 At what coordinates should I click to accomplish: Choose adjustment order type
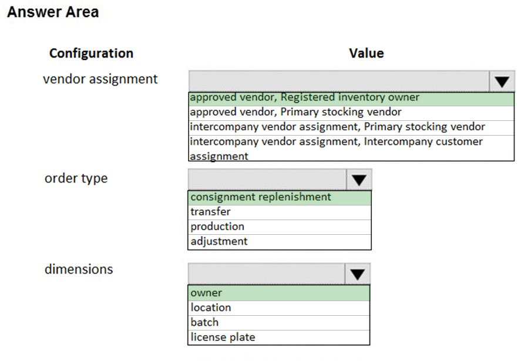[x=280, y=242]
